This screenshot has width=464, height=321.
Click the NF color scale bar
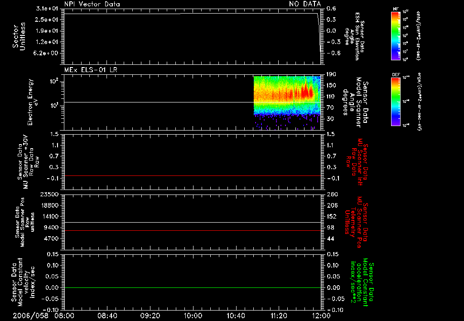point(396,35)
